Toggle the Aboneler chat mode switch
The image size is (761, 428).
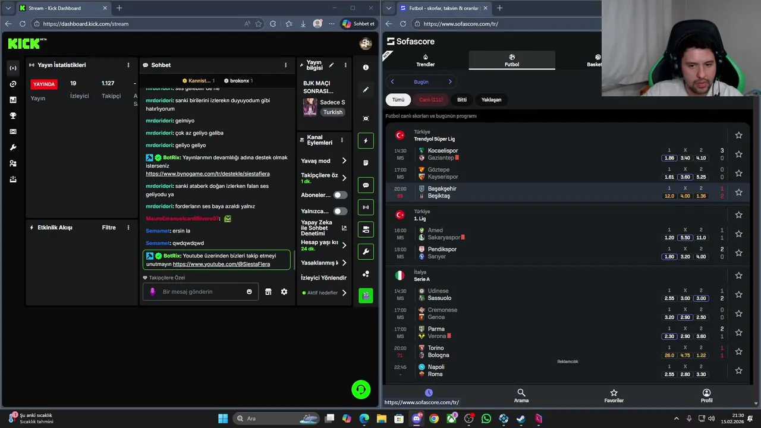click(x=340, y=195)
